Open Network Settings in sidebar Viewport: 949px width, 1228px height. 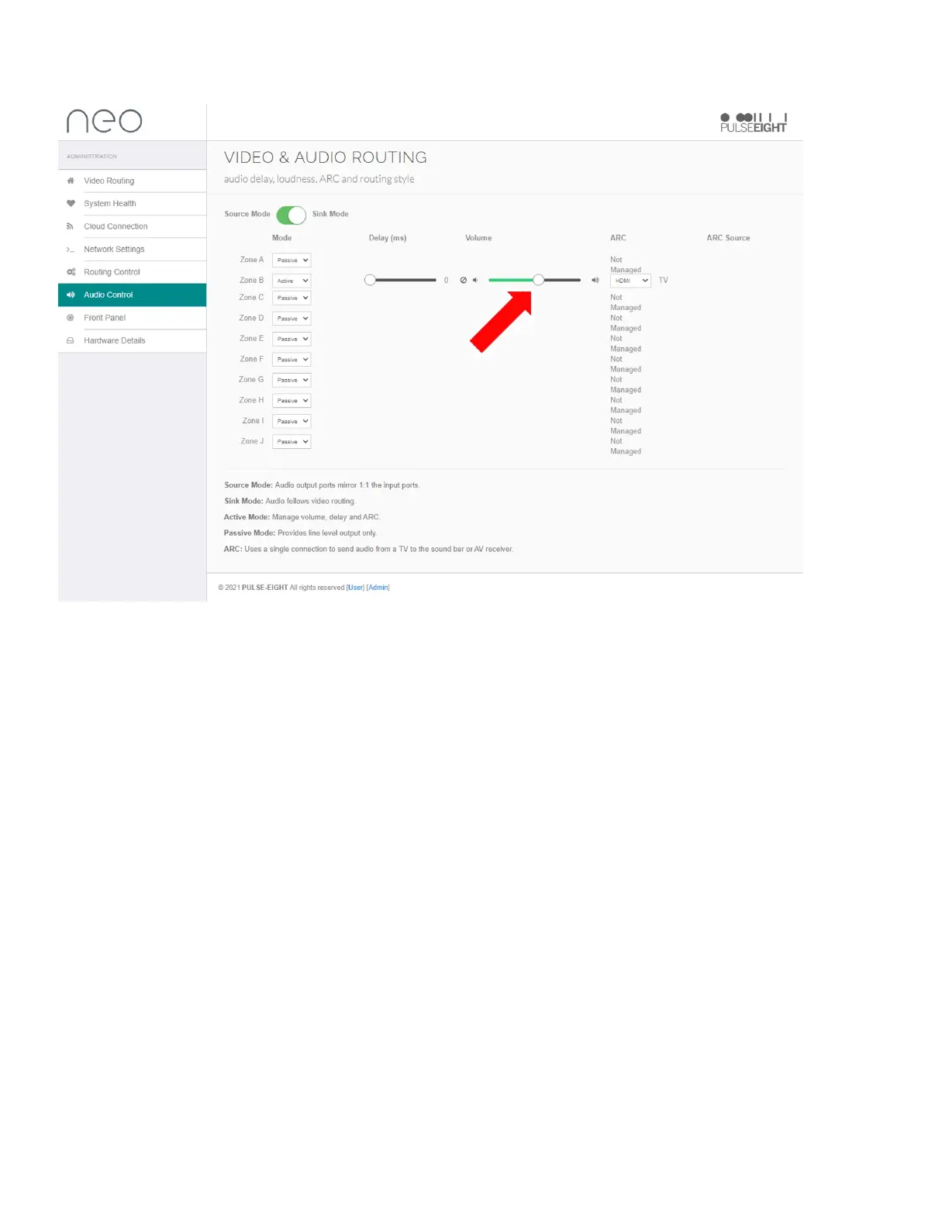pyautogui.click(x=132, y=250)
